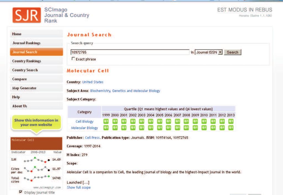The image size is (283, 195).
Task: Click the SJR sparkline chart in widget
Action: (37, 160)
